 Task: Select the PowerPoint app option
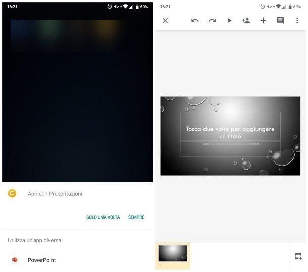(77, 260)
